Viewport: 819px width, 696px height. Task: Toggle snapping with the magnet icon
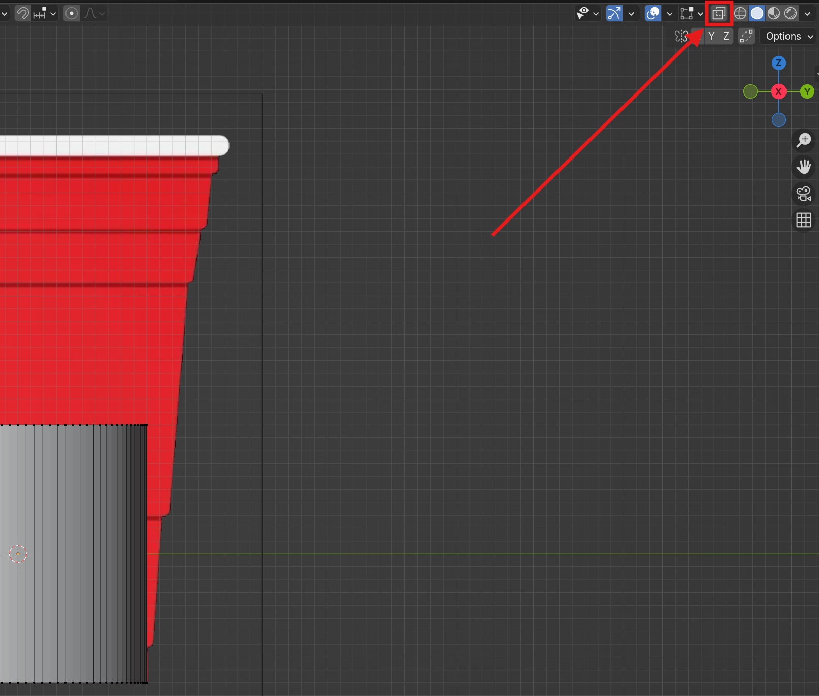coord(22,13)
